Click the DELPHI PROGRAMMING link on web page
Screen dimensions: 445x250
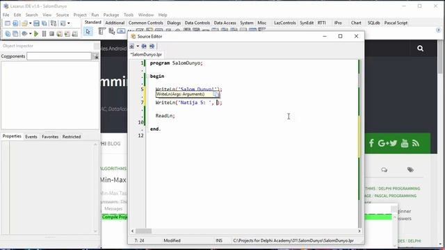(399, 188)
